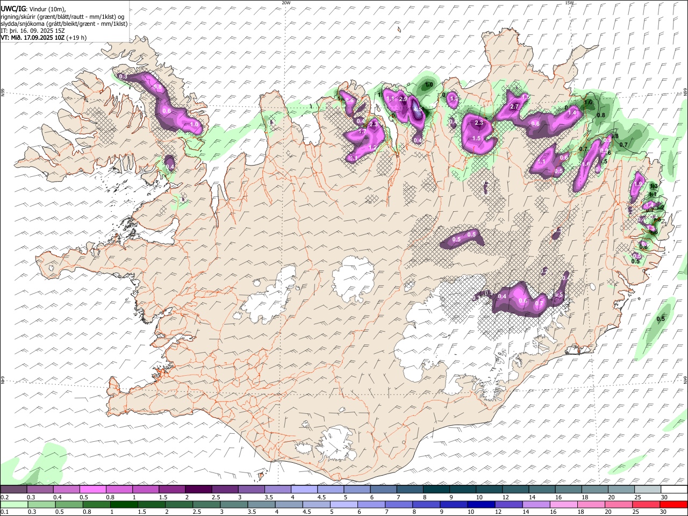
Task: Click the upper legend swatch labeled 0.8
Action: point(119,489)
